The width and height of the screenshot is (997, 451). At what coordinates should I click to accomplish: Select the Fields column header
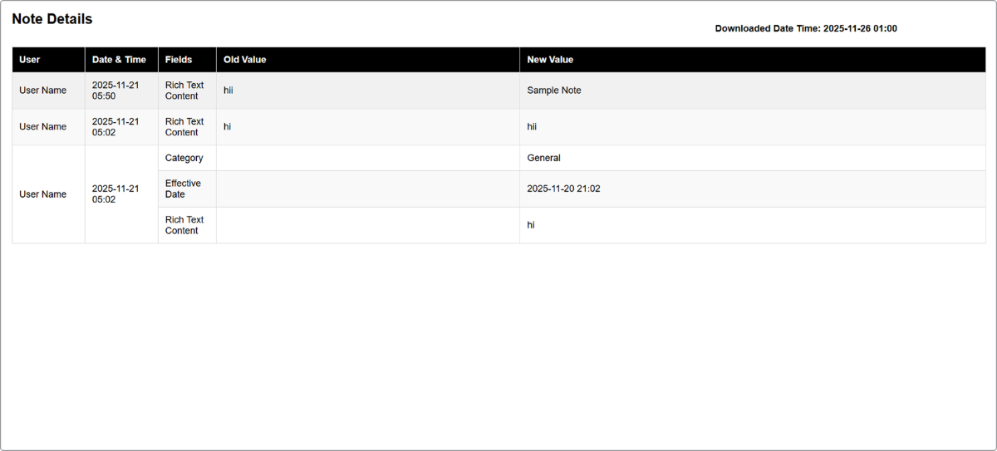point(179,60)
